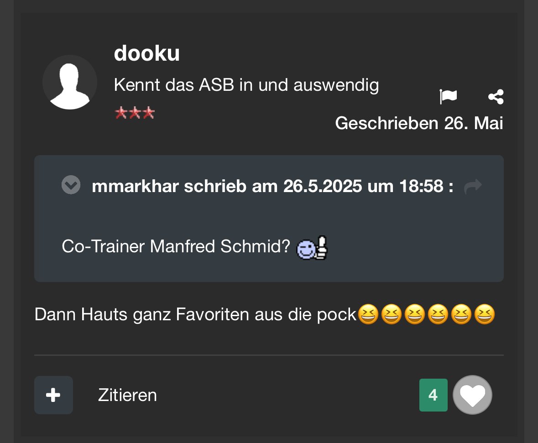This screenshot has height=443, width=538.
Task: Click the thumbs-up smiley in the quote
Action: pos(313,248)
